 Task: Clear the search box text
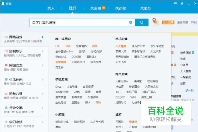(130, 22)
